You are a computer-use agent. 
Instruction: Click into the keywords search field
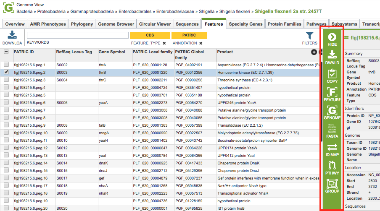pyautogui.click(x=77, y=35)
